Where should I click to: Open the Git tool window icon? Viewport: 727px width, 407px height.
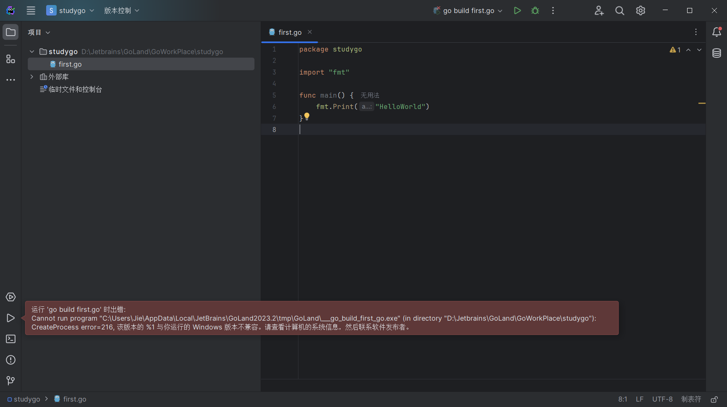[10, 381]
